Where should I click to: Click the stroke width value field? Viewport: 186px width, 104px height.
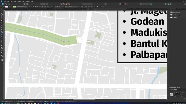pyautogui.click(x=26, y=7)
